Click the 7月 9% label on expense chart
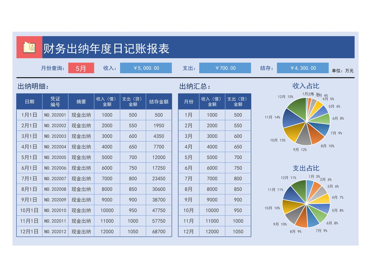Viewport: 371px width, 258px height. pyautogui.click(x=322, y=231)
